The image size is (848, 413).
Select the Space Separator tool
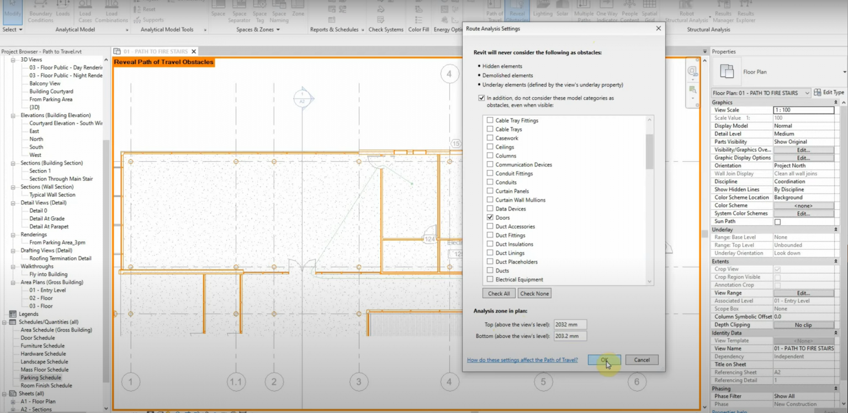point(239,11)
